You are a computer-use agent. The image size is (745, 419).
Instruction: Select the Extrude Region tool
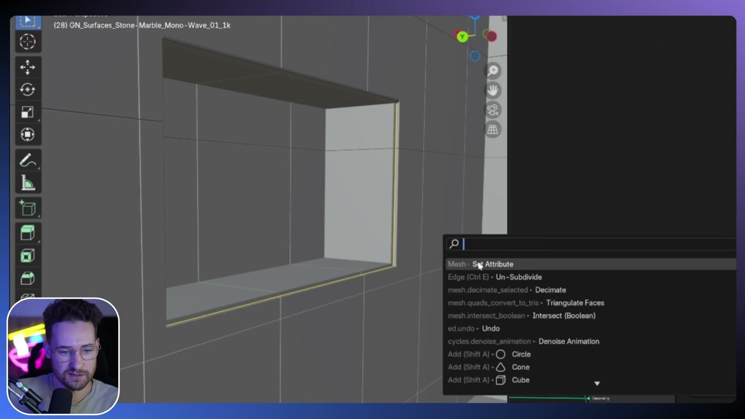click(x=28, y=233)
